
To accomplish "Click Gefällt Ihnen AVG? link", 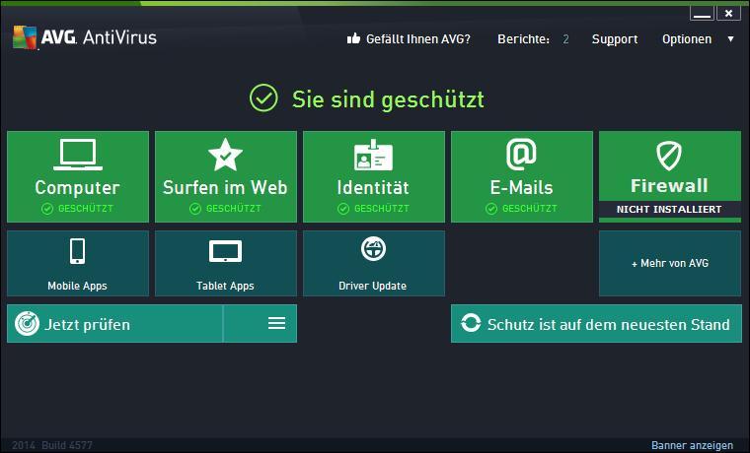I will coord(418,39).
